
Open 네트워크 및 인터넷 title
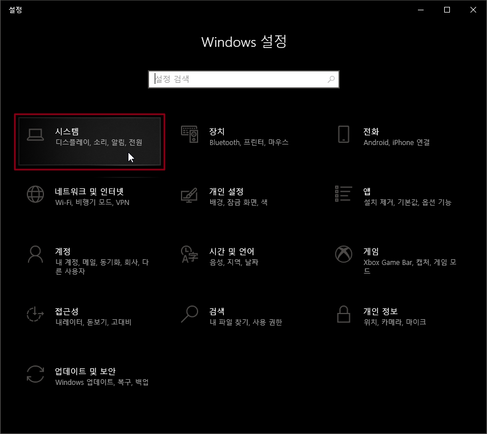point(90,191)
